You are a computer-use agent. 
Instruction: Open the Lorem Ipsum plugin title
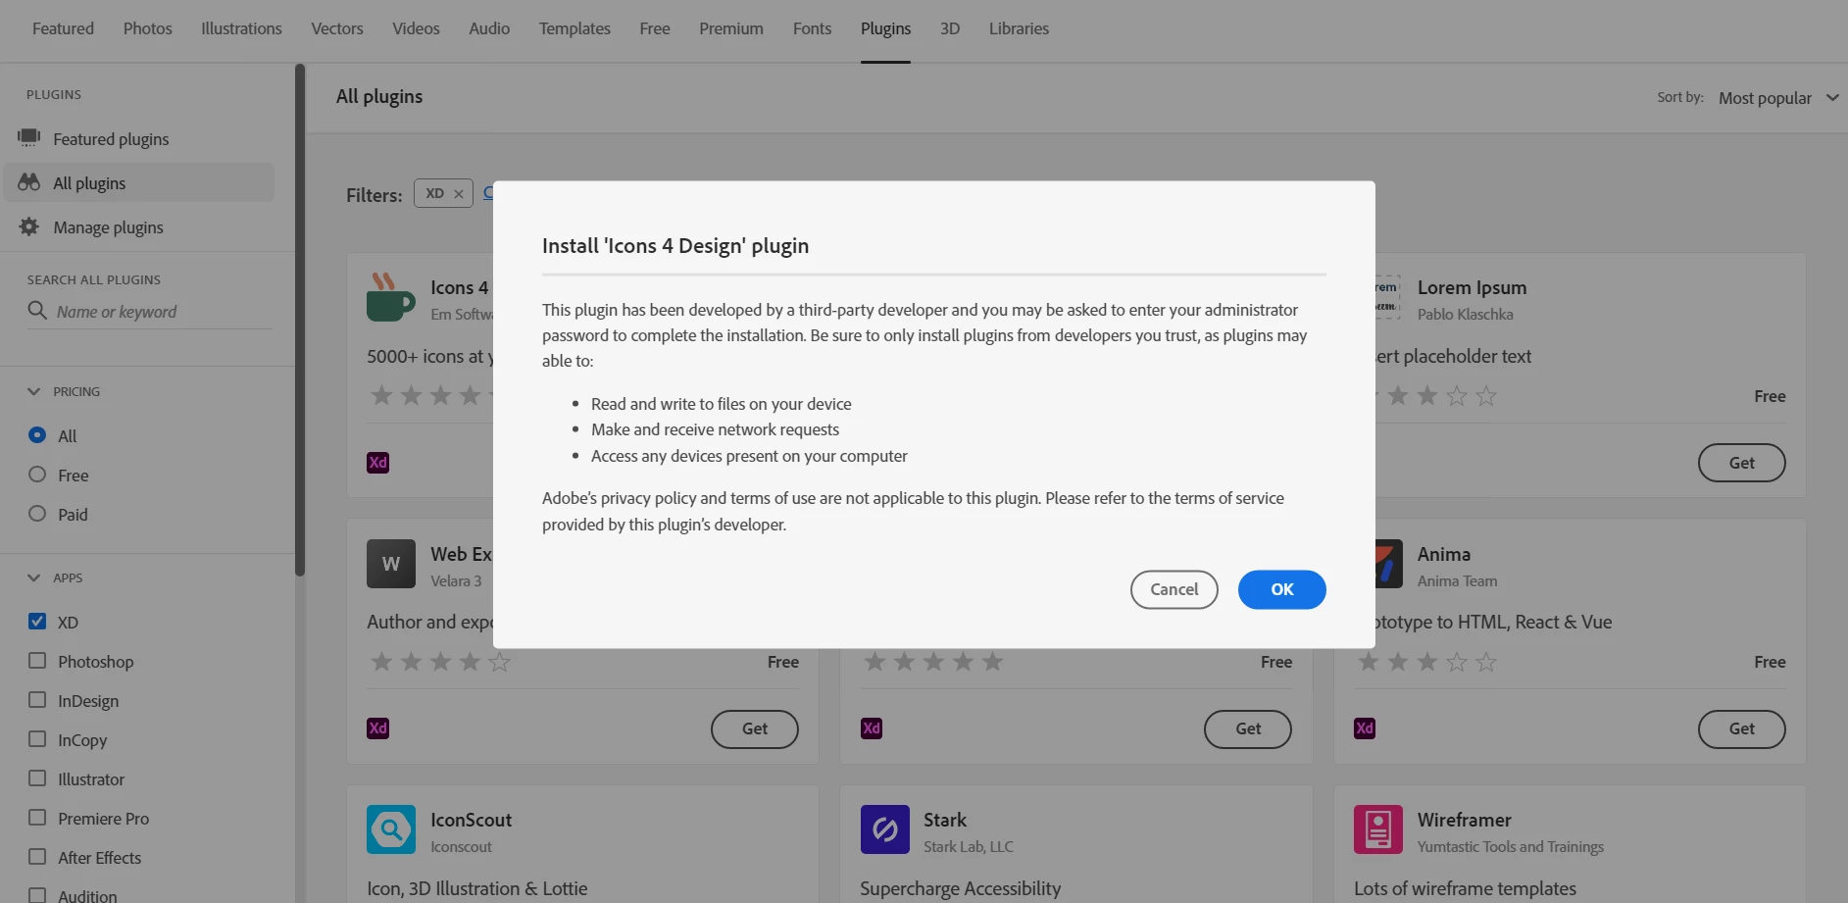[1472, 287]
